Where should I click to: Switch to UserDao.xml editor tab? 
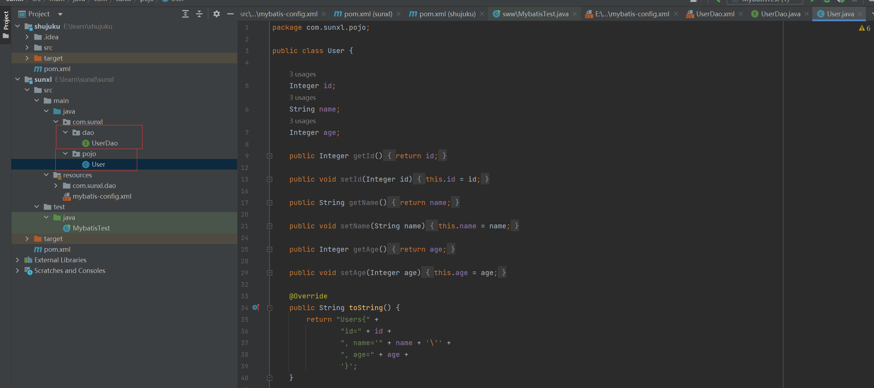click(715, 14)
